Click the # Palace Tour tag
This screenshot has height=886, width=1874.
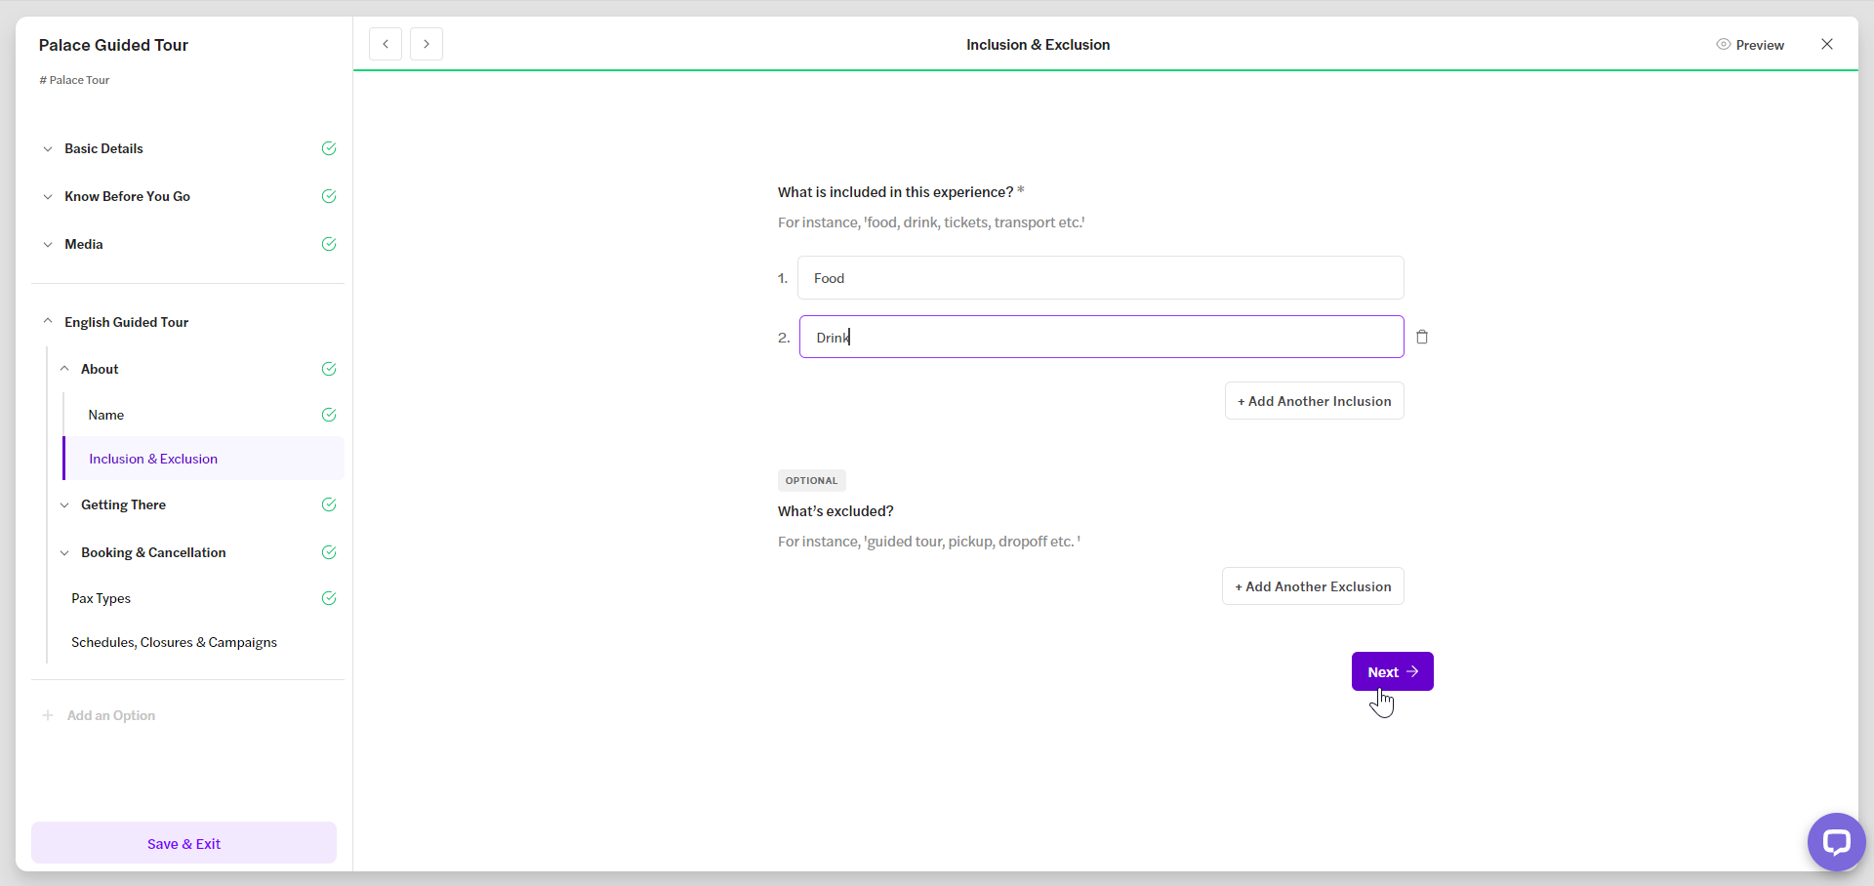pyautogui.click(x=74, y=80)
